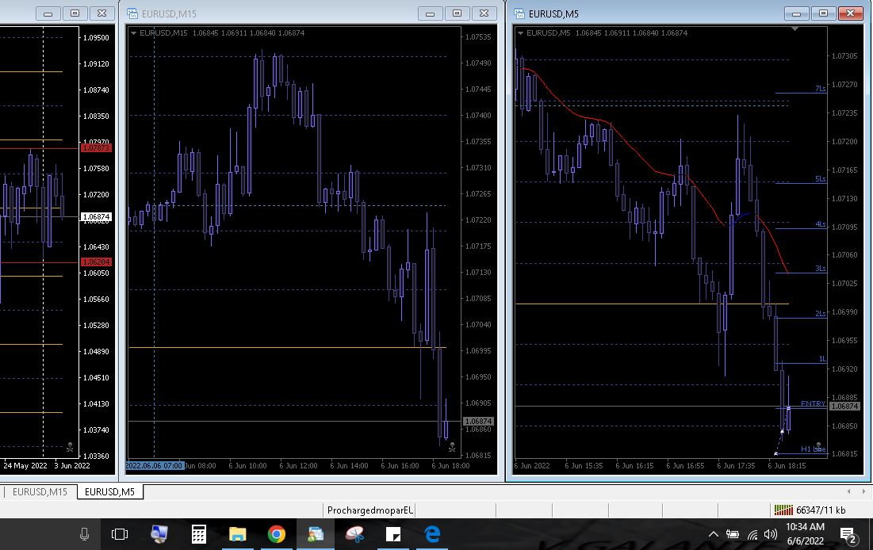Click the 6 Jun 12:00 time label on M15
This screenshot has height=550, width=873.
point(298,465)
